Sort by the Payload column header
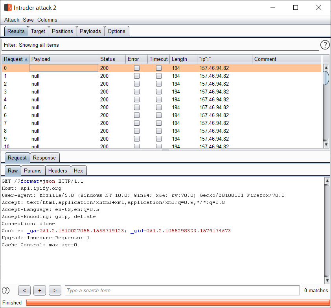This screenshot has width=331, height=308. 64,59
